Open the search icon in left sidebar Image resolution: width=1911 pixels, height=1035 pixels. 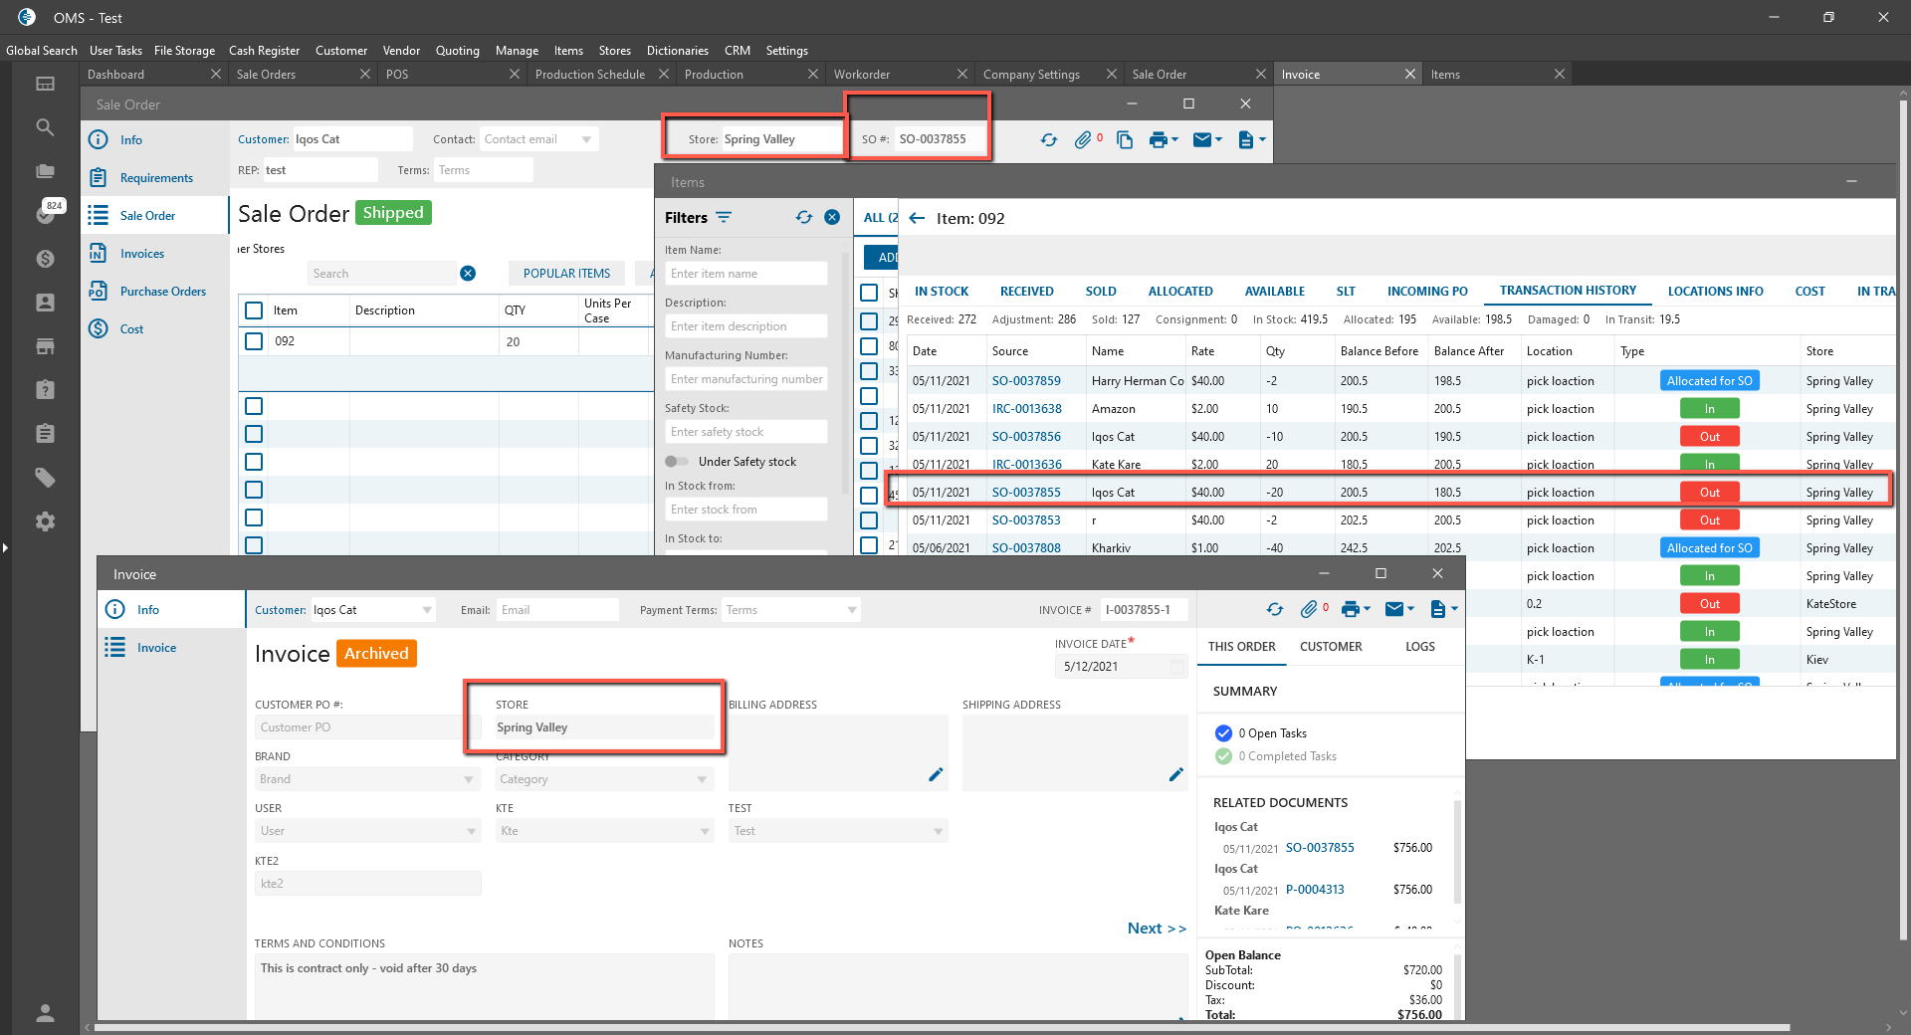click(45, 127)
